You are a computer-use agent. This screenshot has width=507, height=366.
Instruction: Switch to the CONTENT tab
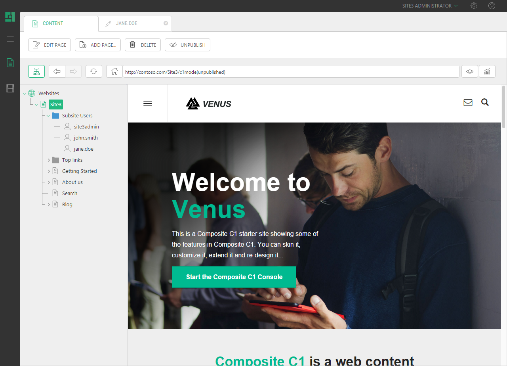61,23
